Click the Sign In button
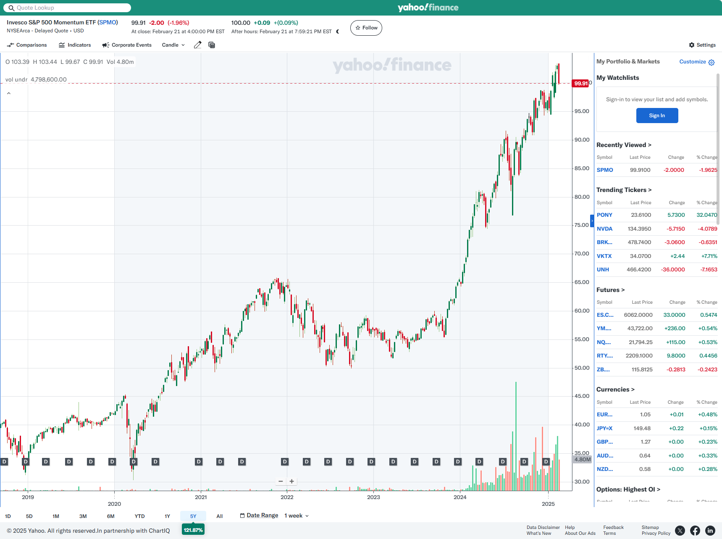This screenshot has height=539, width=722. pos(657,116)
